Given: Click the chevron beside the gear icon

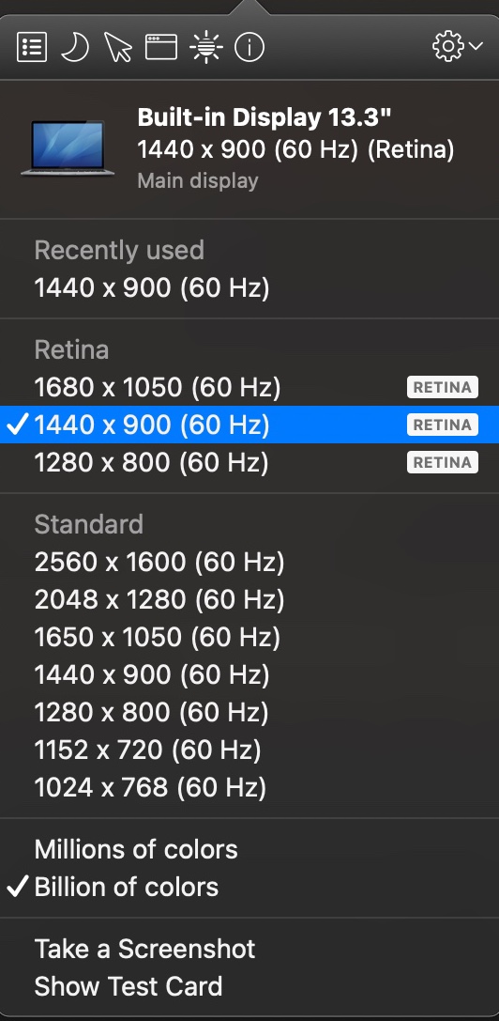Looking at the screenshot, I should [476, 47].
